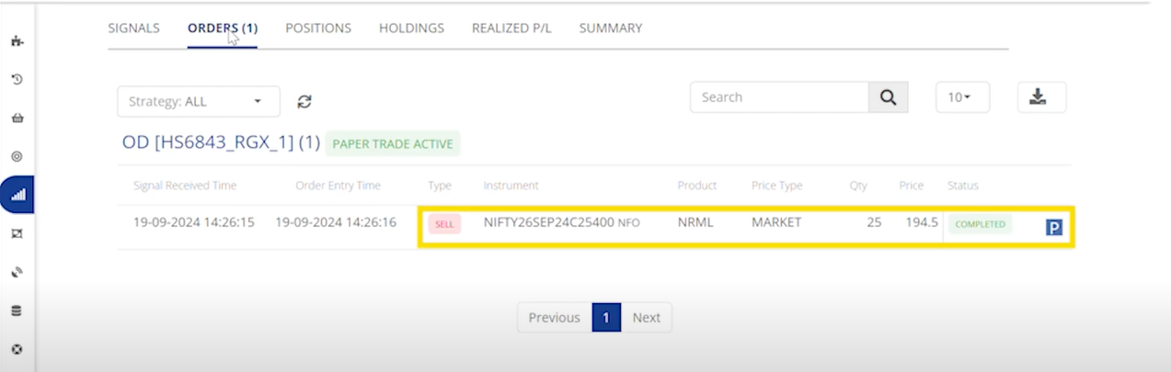Click the OD [HS6843_RGX_1] account link
Viewport: 1171px width, 372px height.
(220, 143)
